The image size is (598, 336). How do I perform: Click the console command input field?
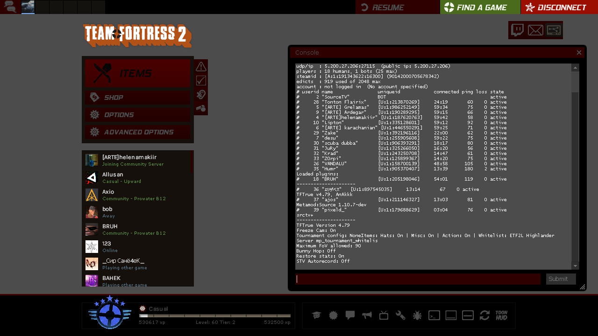(x=418, y=279)
